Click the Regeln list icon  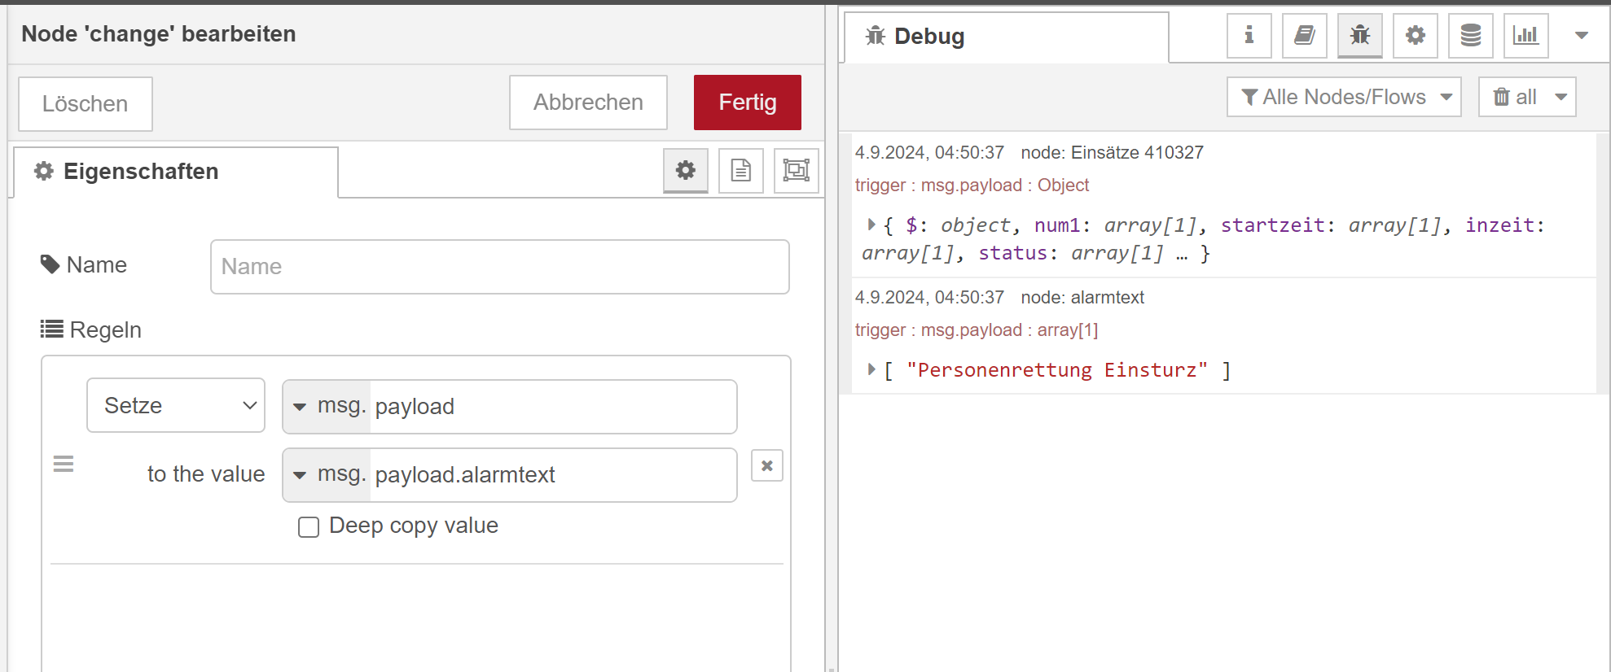point(52,329)
